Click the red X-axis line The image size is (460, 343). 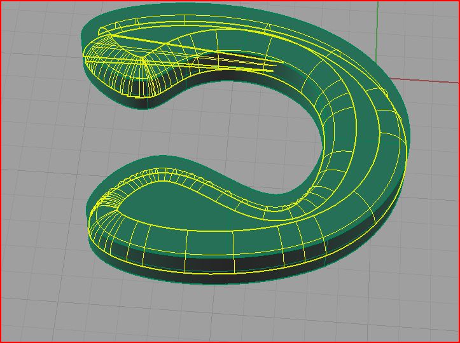[x=433, y=81]
